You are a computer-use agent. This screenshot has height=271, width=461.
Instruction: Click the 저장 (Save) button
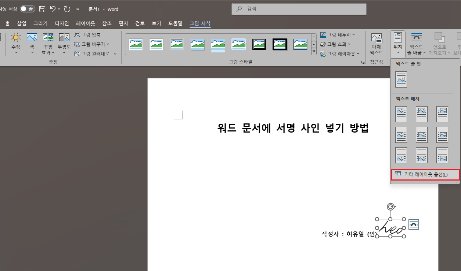tap(42, 9)
